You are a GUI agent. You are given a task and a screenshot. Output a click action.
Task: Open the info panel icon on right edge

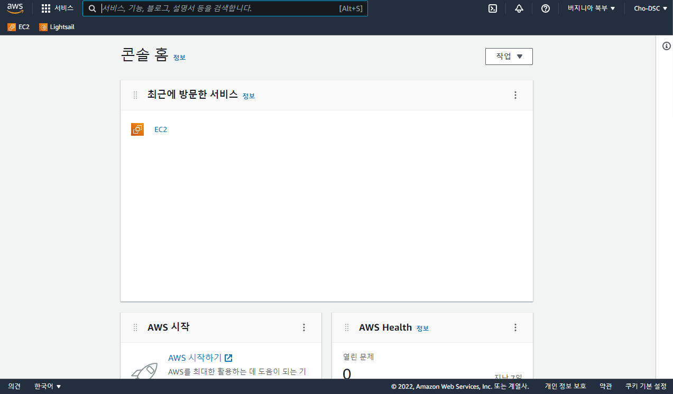[667, 46]
